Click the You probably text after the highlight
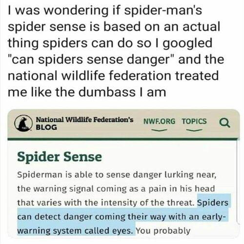Screen dimensions: 244x244 (163, 231)
